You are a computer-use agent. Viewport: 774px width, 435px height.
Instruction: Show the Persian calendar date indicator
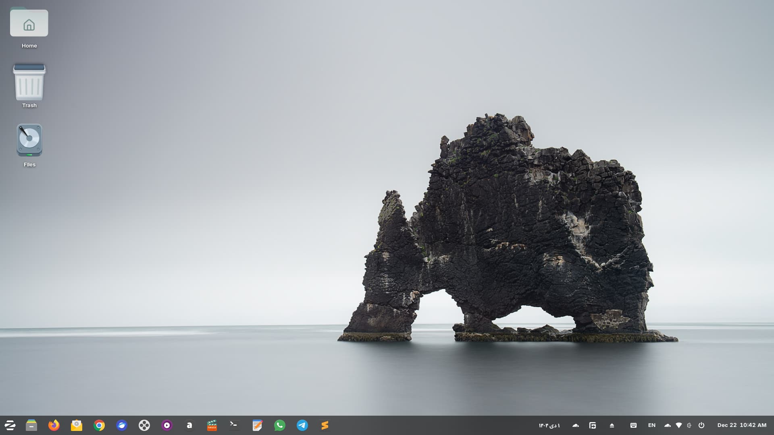click(549, 425)
